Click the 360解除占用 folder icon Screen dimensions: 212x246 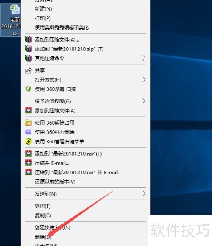(28, 123)
